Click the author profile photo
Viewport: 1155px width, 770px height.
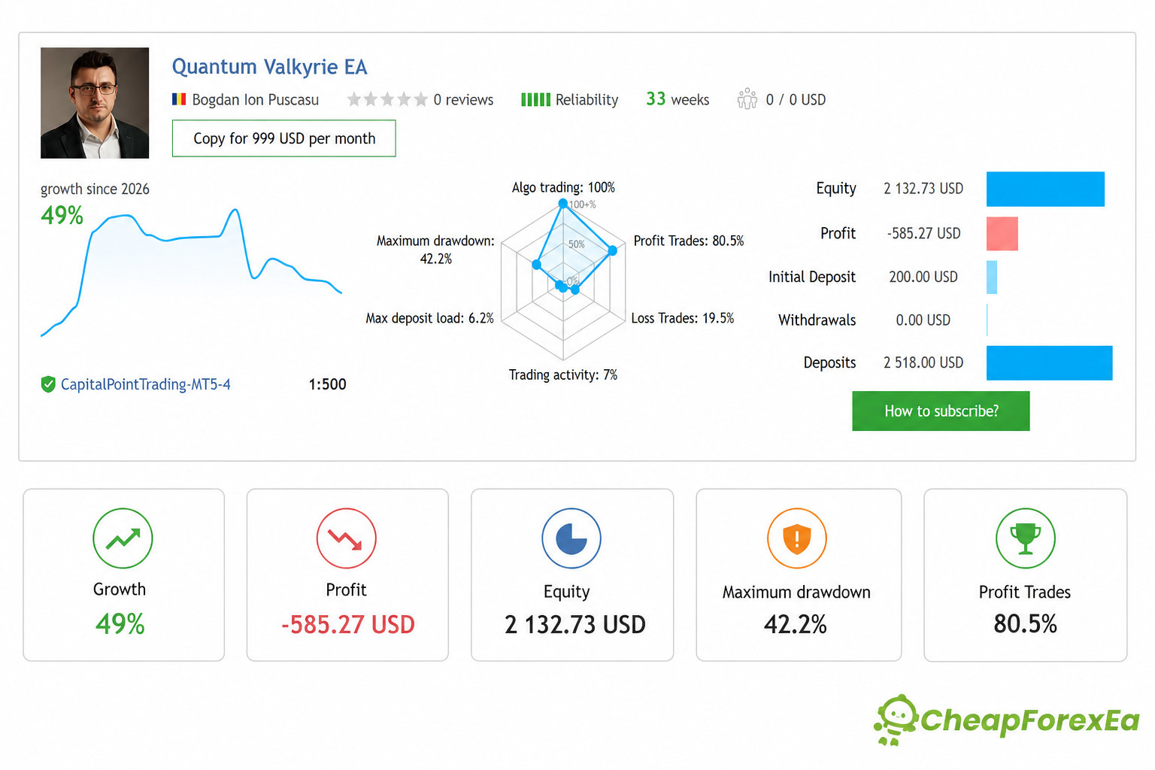[x=95, y=103]
